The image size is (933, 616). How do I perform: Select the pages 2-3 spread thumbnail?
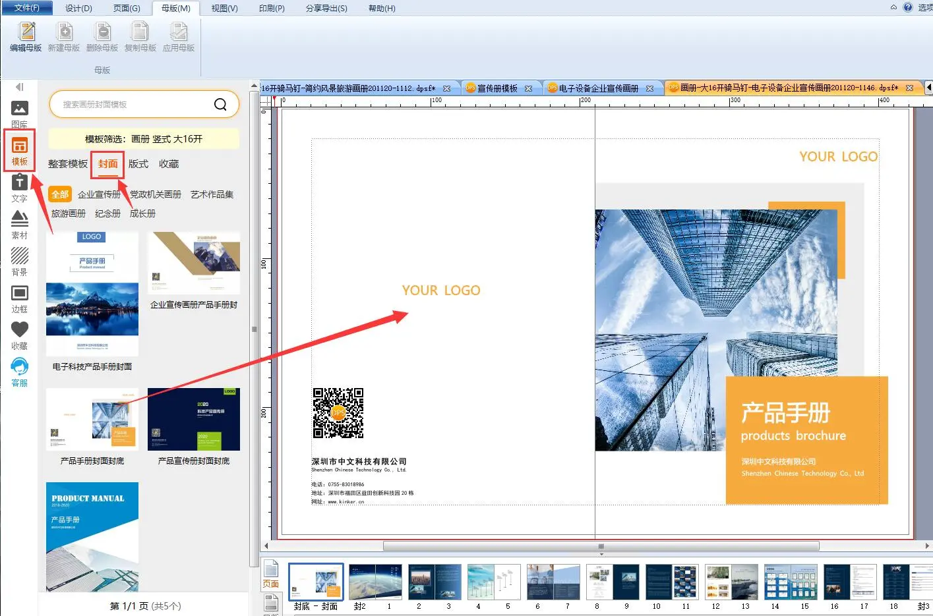pos(435,582)
